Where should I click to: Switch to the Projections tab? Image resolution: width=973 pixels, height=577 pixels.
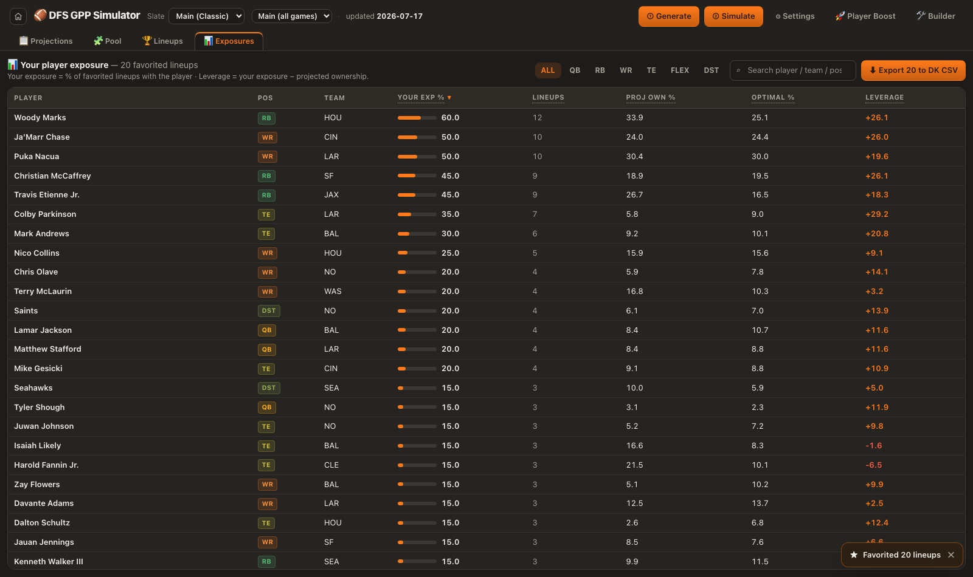(x=46, y=41)
